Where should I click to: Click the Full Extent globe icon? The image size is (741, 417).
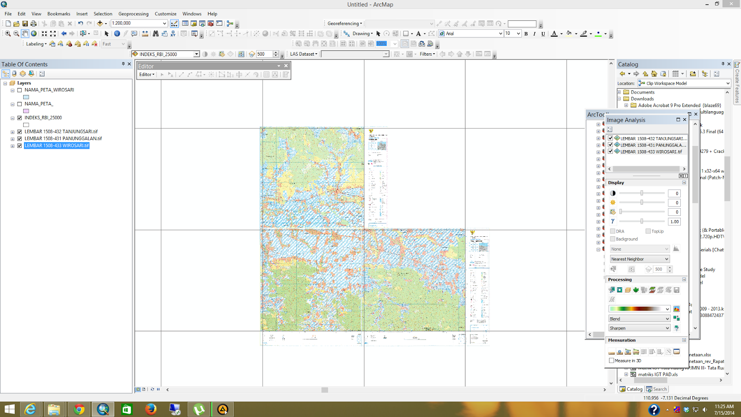(34, 33)
